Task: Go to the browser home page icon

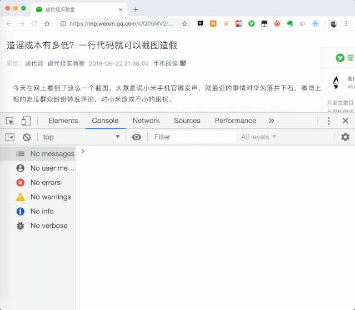Action: [x=47, y=23]
